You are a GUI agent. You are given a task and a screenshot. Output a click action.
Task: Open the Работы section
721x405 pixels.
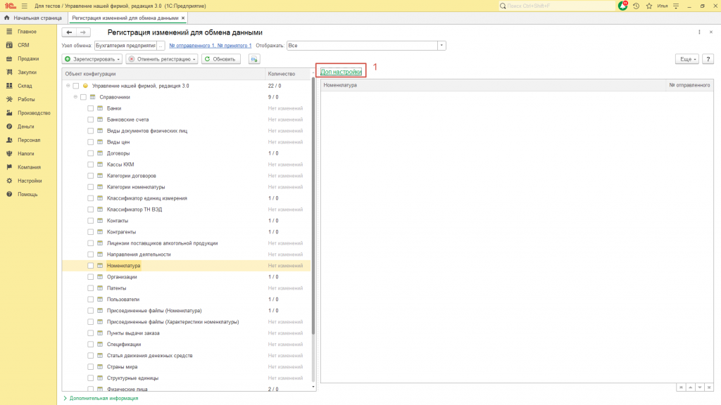coord(26,99)
